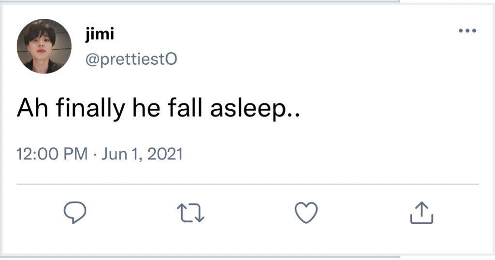Visit the @prettiestO handle link
Screen dimensions: 495x260
point(131,59)
